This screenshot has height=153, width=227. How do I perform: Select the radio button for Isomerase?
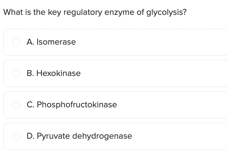[x=16, y=42]
